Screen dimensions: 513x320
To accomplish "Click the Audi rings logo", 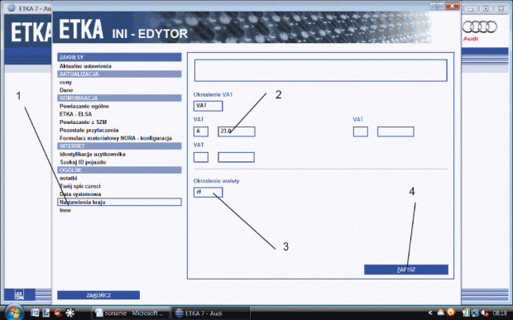I will click(x=480, y=27).
